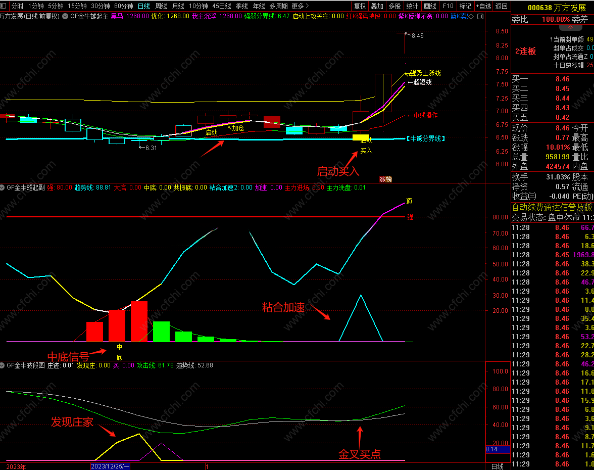Click the 2023/12/25 date marker on time axis
The width and height of the screenshot is (594, 470).
pyautogui.click(x=110, y=466)
